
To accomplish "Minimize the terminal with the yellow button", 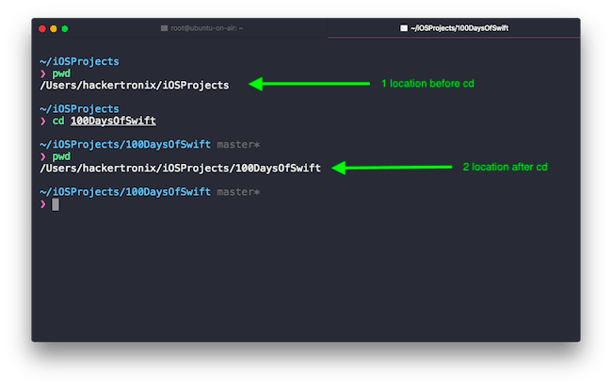I will pos(54,29).
